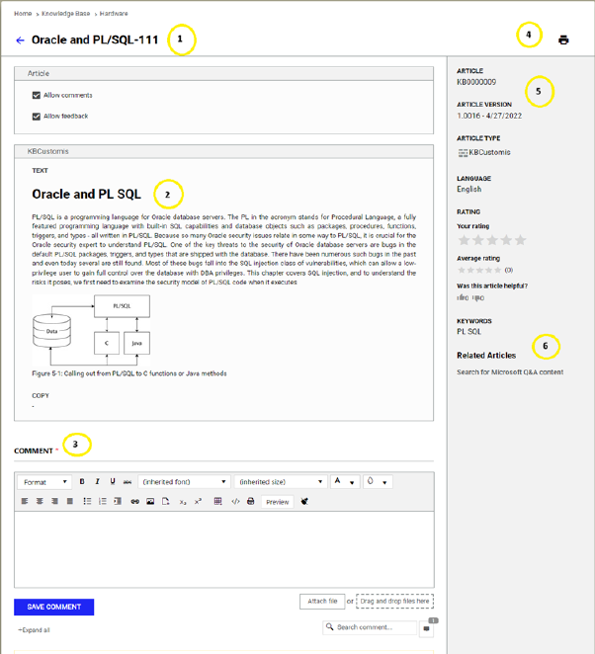The height and width of the screenshot is (654, 595).
Task: Go to Knowledge Base in the breadcrumb
Action: pyautogui.click(x=64, y=14)
